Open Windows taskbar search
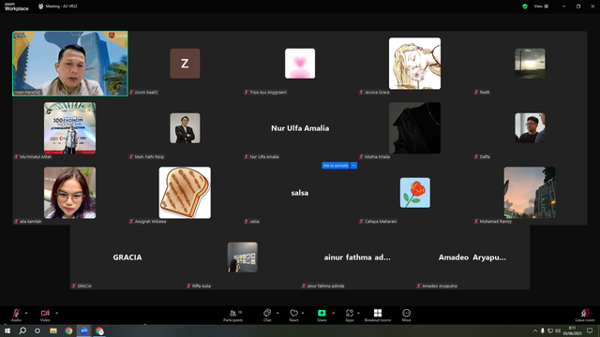Viewport: 600px width, 337px height. tap(22, 330)
